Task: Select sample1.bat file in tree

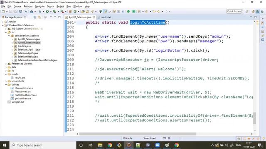Action: [x=18, y=102]
